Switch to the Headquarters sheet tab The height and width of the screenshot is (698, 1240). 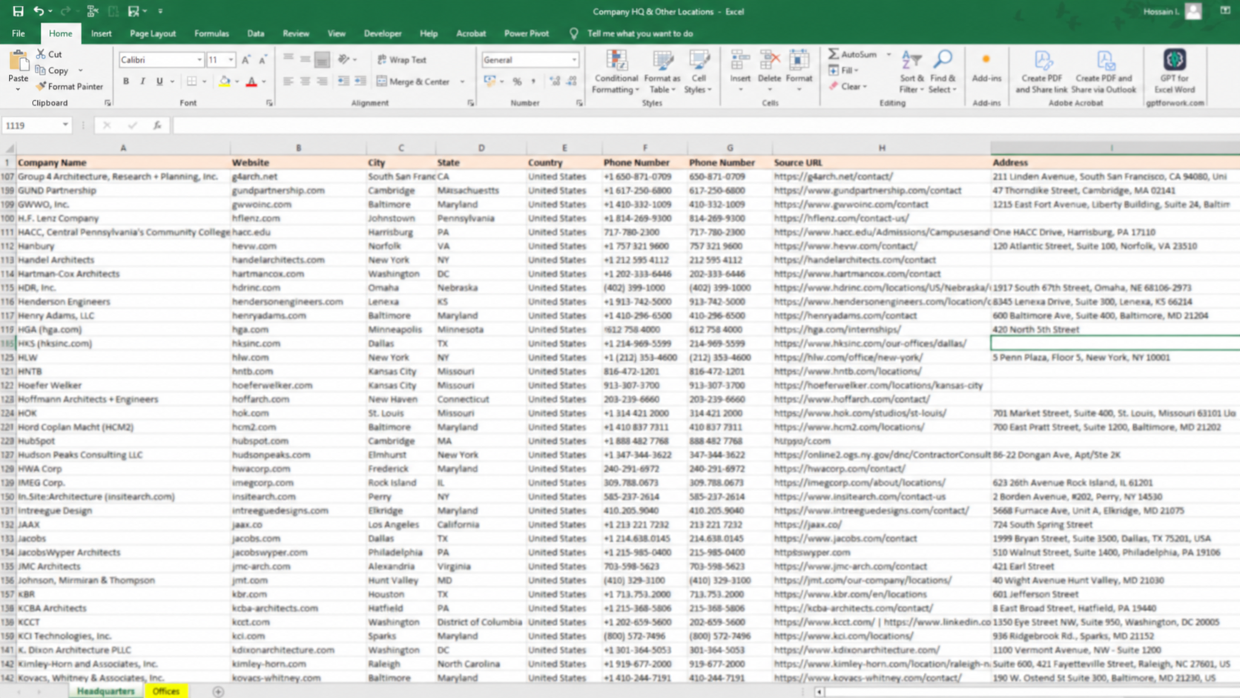106,691
